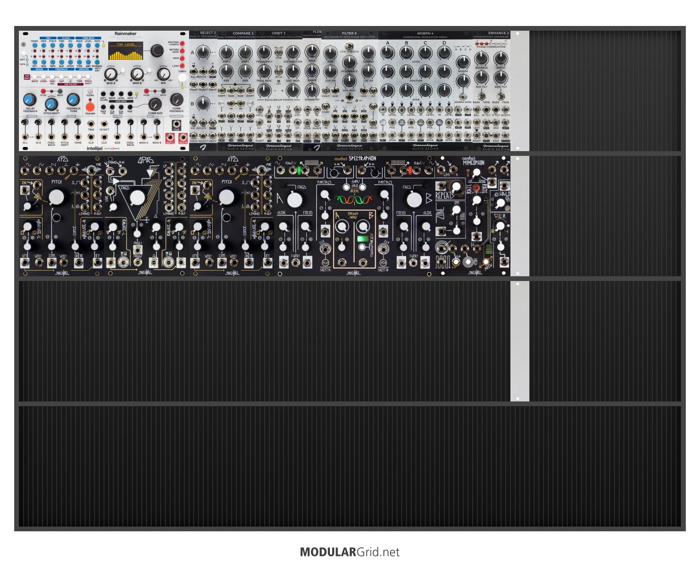Click the red OUT L jack
700x562 pixels.
pos(170,137)
